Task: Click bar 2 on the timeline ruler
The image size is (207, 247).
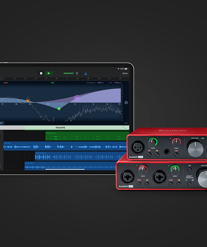Action: point(15,78)
